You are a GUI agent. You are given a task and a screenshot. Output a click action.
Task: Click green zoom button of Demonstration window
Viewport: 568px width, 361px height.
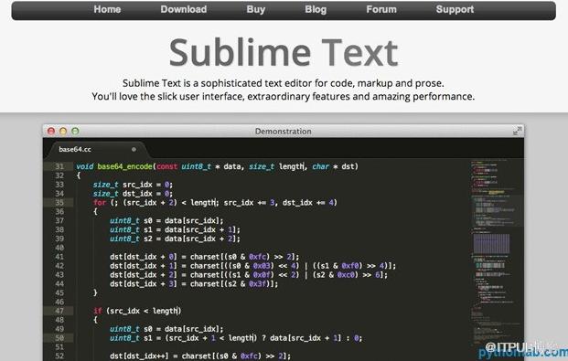tap(75, 131)
